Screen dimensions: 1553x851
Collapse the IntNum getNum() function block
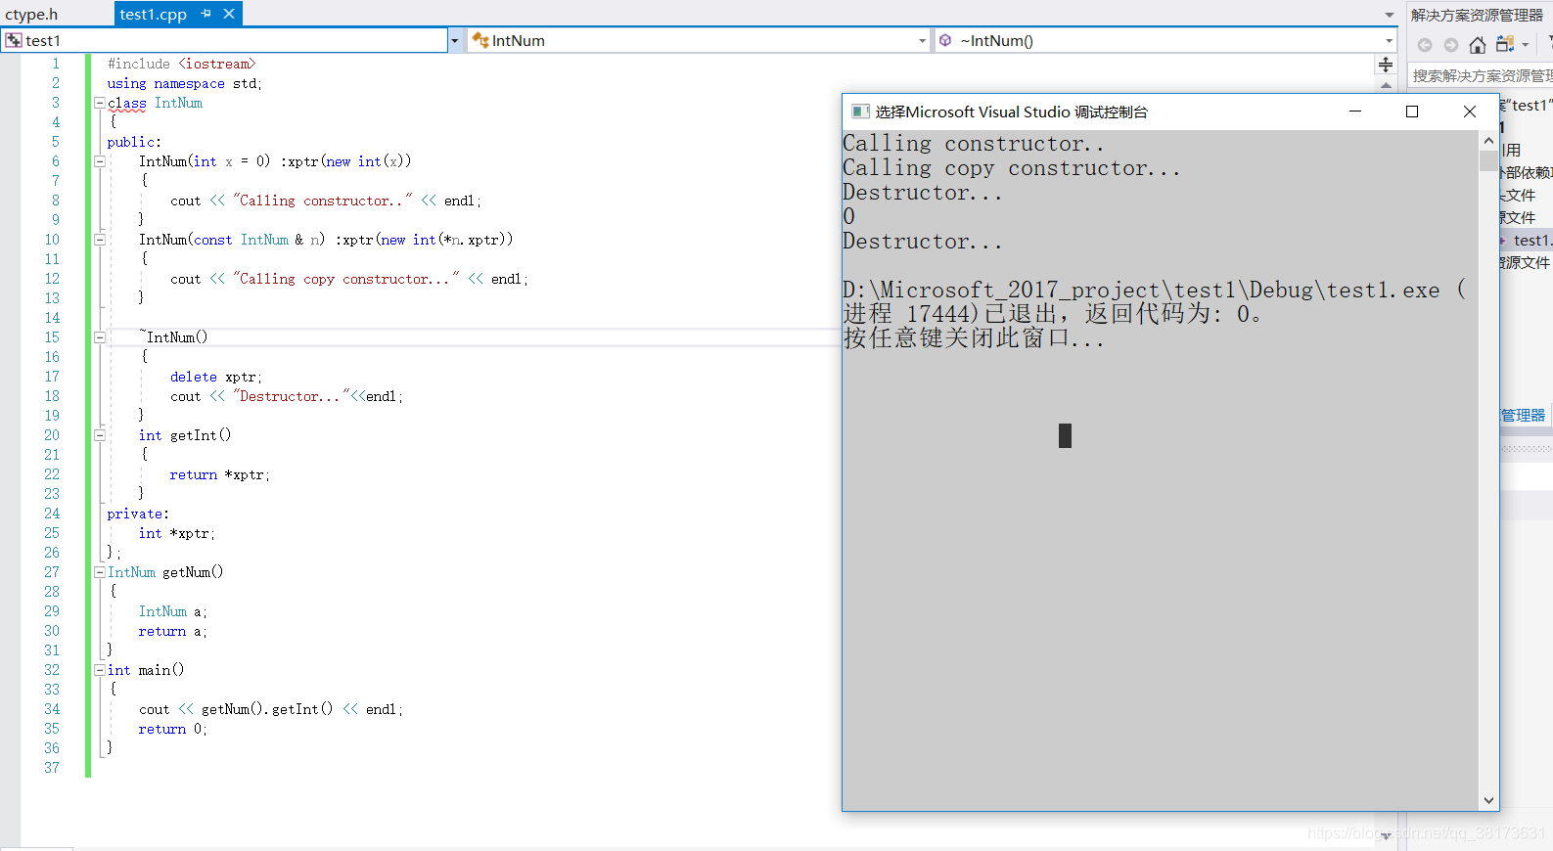pos(99,572)
